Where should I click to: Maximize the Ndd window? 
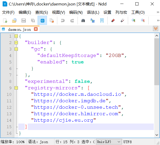click(x=137, y=4)
